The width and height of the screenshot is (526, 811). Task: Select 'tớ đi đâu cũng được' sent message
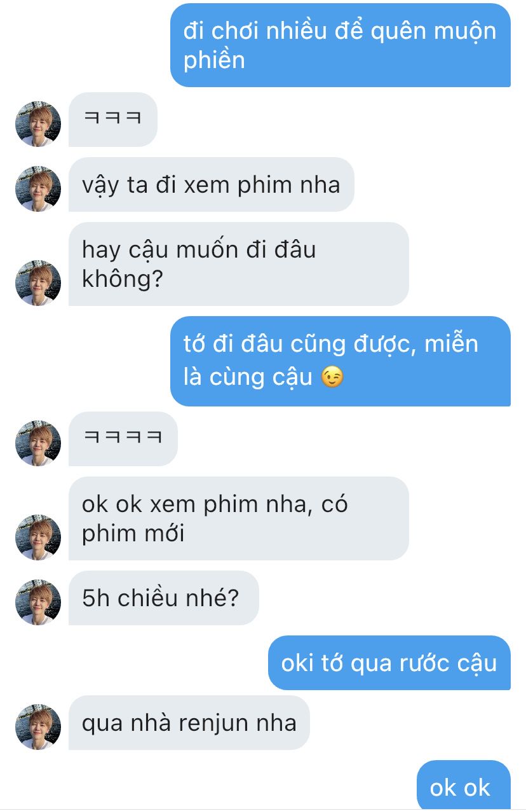(341, 361)
